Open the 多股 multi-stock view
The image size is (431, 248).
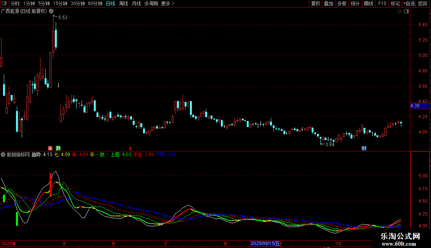click(x=342, y=3)
